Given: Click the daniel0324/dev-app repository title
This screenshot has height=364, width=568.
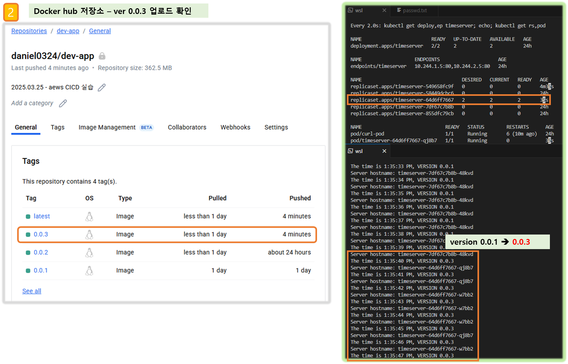Looking at the screenshot, I should click(53, 56).
